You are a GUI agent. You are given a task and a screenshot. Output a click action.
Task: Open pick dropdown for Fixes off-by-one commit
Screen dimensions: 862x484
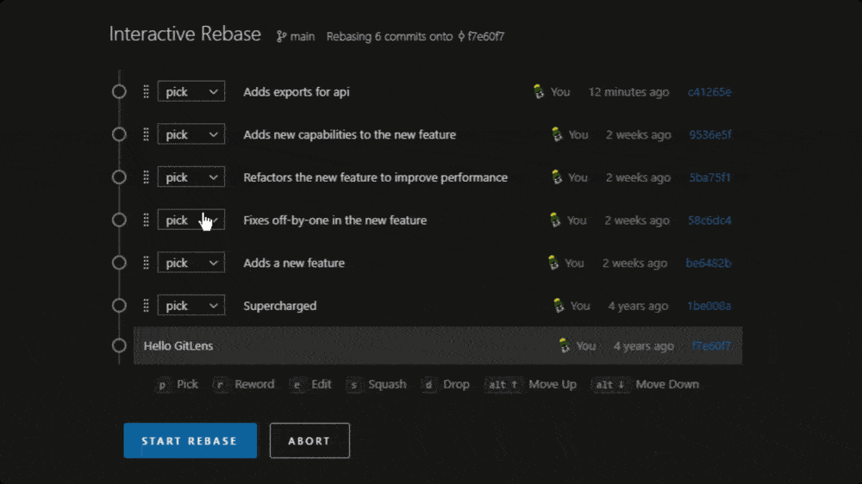191,220
